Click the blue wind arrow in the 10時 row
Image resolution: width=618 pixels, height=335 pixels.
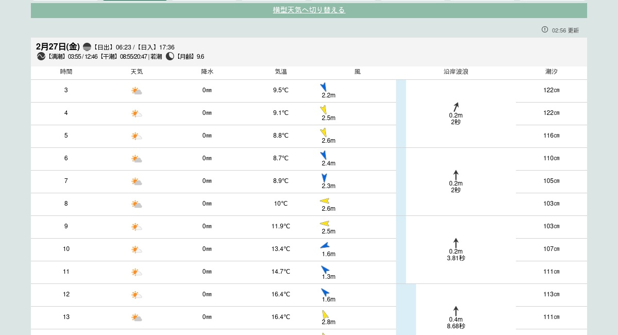pos(324,246)
